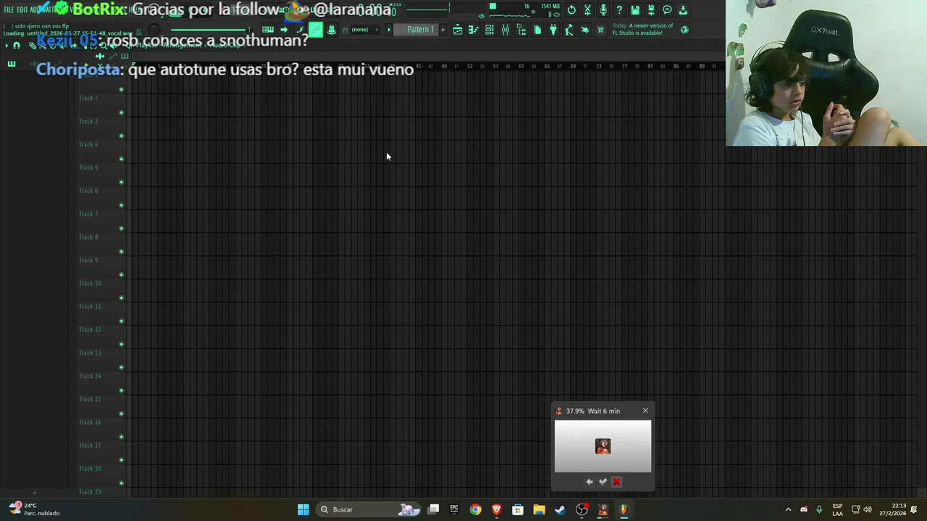Image resolution: width=927 pixels, height=521 pixels.
Task: Click the checkmark in progress popup
Action: pyautogui.click(x=603, y=482)
